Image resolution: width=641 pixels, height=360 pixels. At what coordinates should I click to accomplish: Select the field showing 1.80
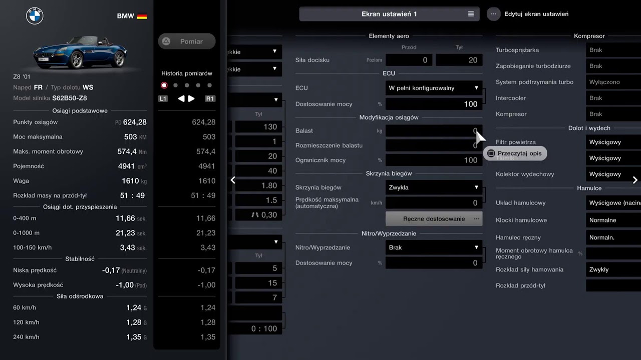tap(258, 185)
